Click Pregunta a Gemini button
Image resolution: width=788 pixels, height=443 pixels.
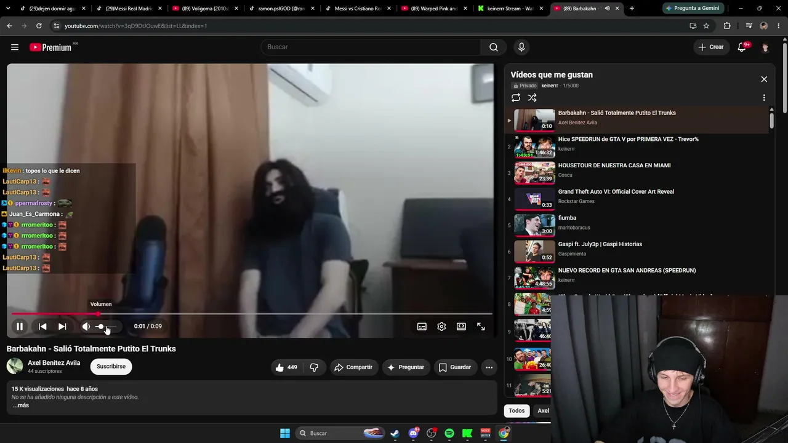tap(693, 9)
